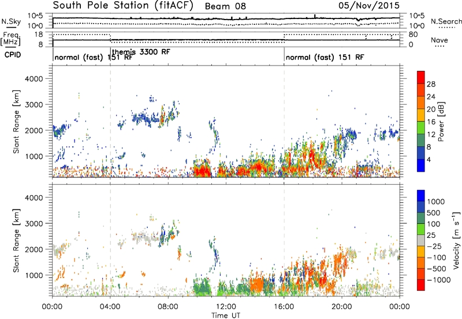Viewport: 462px width, 319px height.
Task: Click the '3000' tick on velocity panel axis
Action: click(x=34, y=223)
